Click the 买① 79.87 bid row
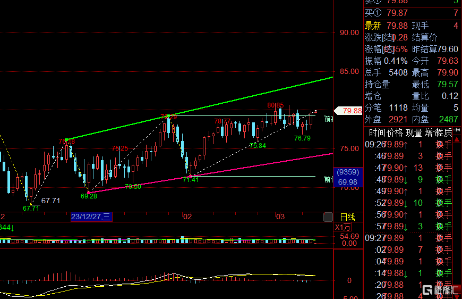The height and width of the screenshot is (299, 462). (412, 13)
